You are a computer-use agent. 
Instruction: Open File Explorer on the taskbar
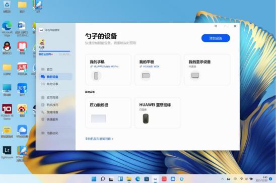tap(129, 179)
